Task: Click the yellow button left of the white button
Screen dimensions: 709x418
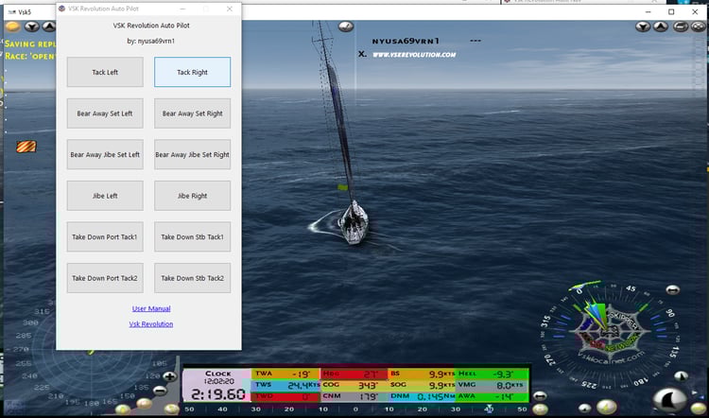Action: (x=540, y=409)
